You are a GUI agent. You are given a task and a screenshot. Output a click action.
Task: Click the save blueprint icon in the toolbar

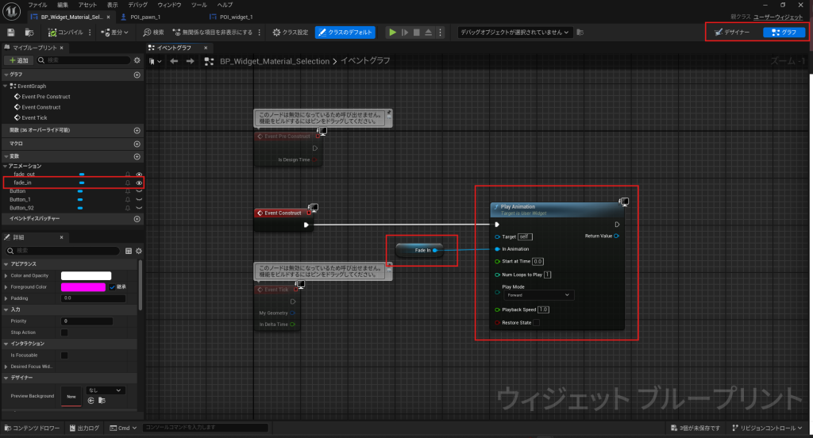click(x=11, y=33)
